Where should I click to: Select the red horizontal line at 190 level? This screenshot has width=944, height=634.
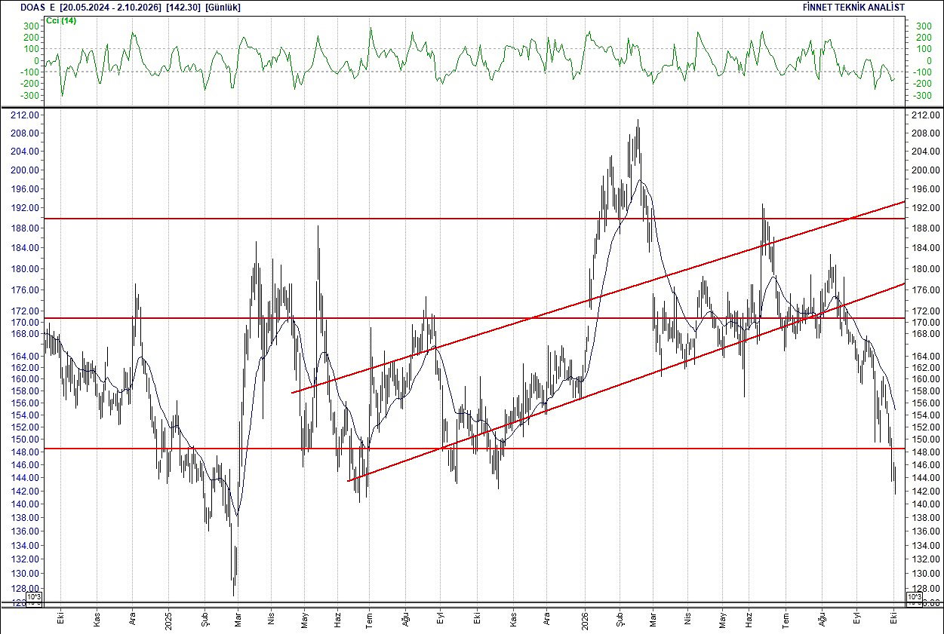coord(474,219)
